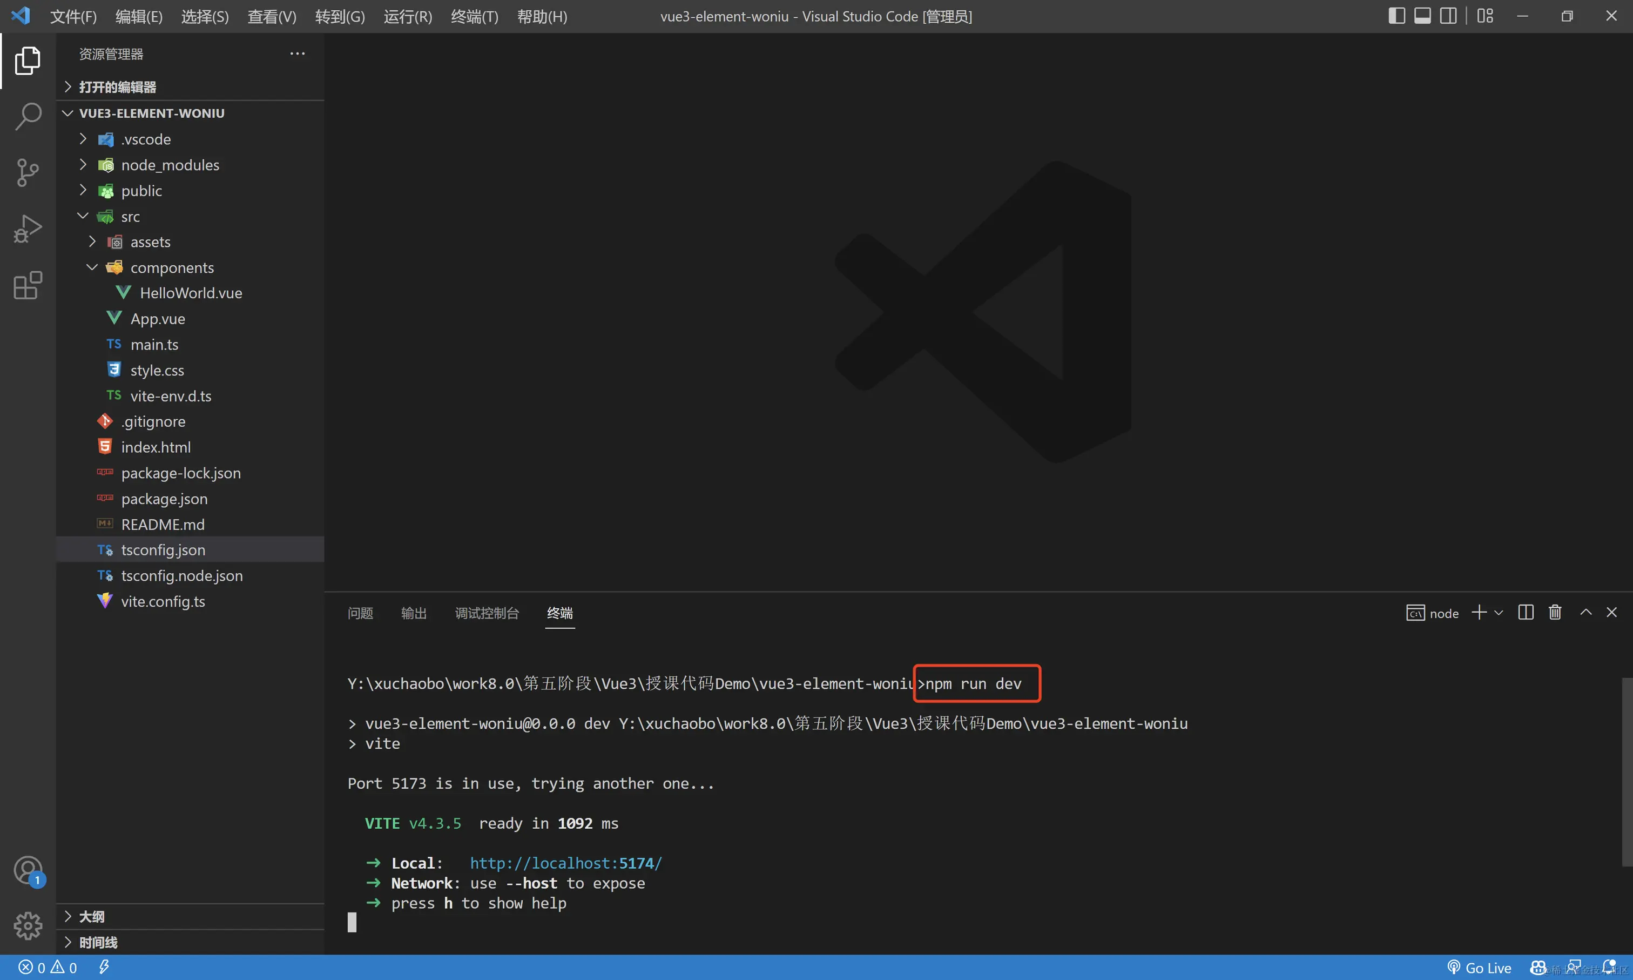Toggle secondary sidebar visibility
Screen dimensions: 1633x980
click(1448, 16)
